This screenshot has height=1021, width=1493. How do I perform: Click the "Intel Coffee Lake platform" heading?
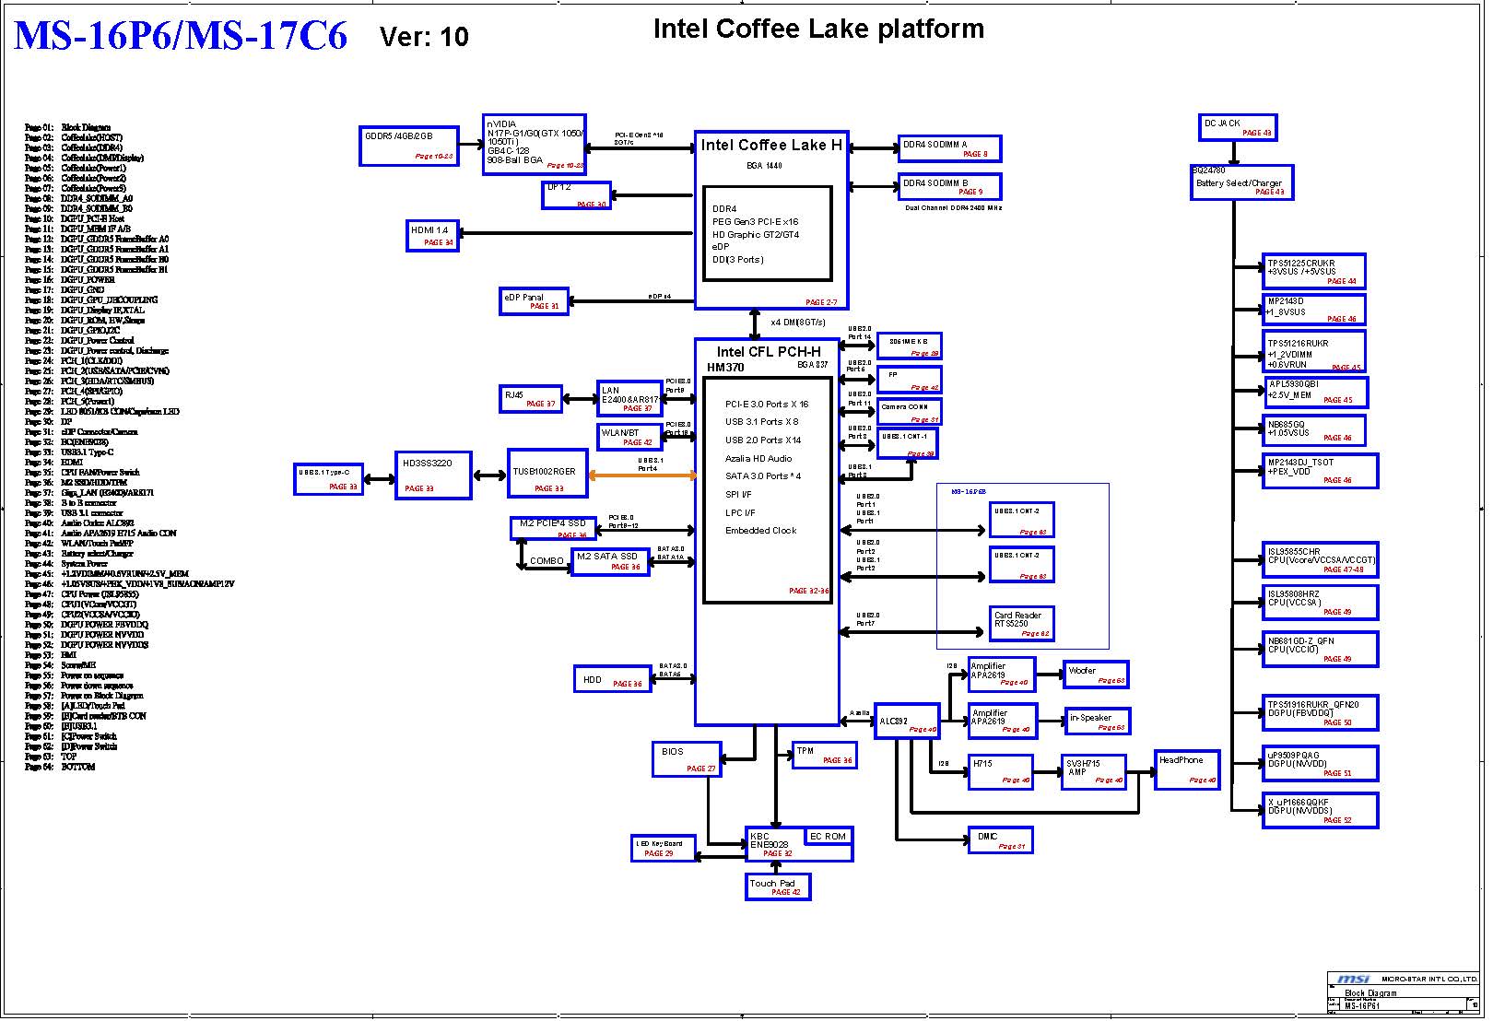(x=818, y=29)
